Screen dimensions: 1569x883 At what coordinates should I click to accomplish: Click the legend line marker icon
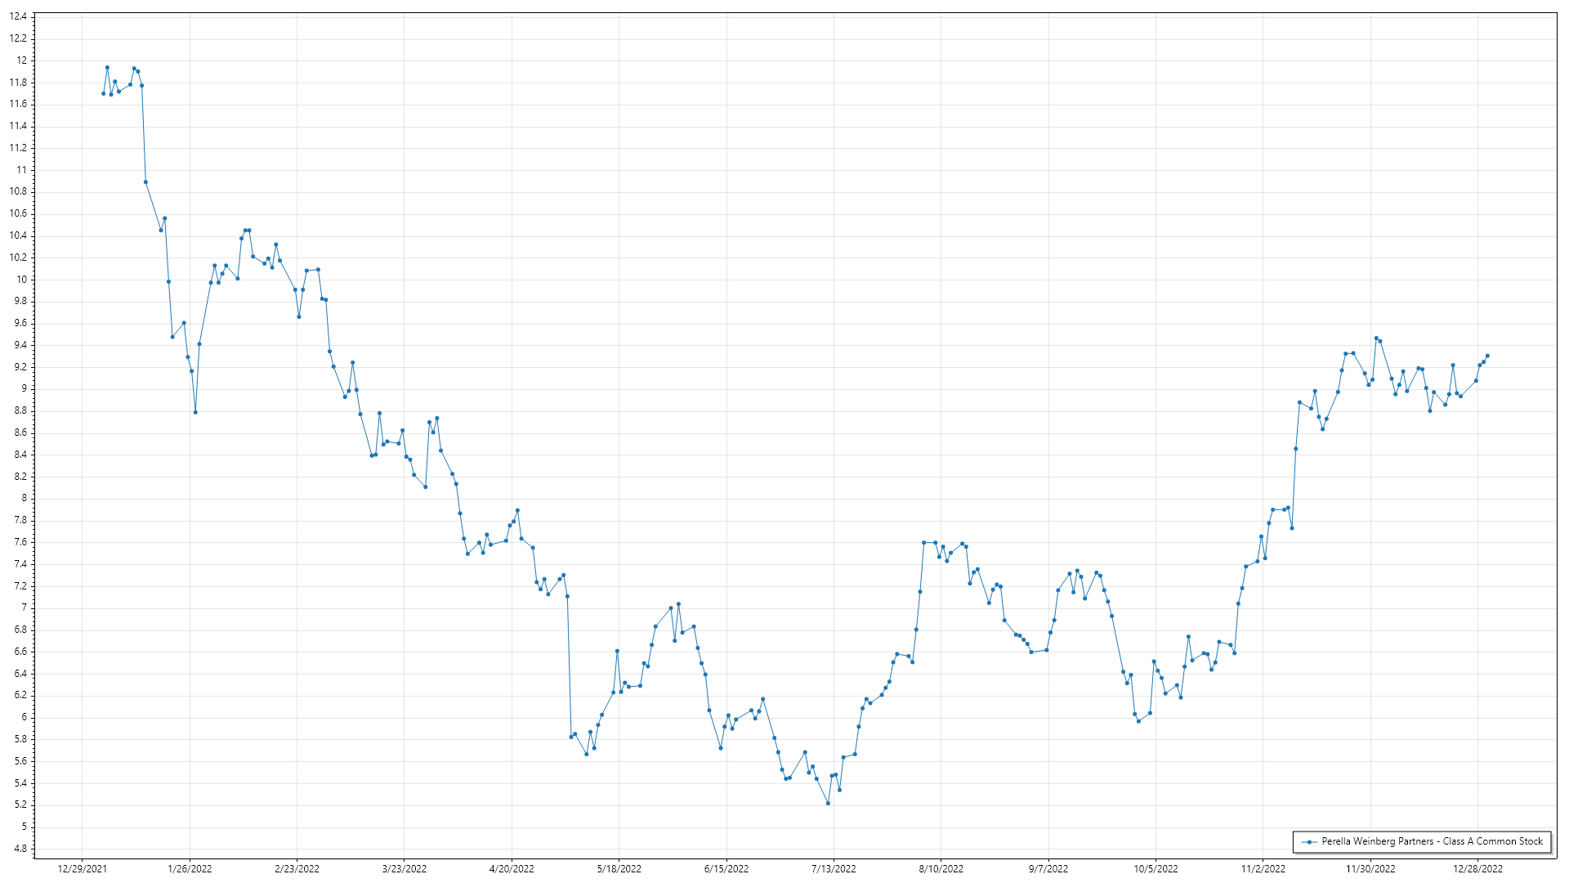click(1309, 841)
